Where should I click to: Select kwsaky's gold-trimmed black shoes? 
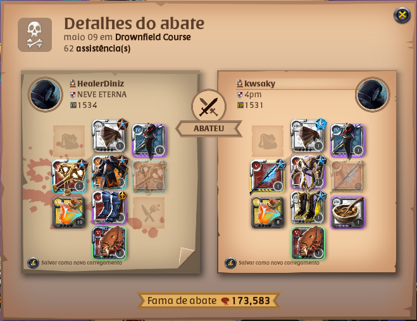pos(308,208)
